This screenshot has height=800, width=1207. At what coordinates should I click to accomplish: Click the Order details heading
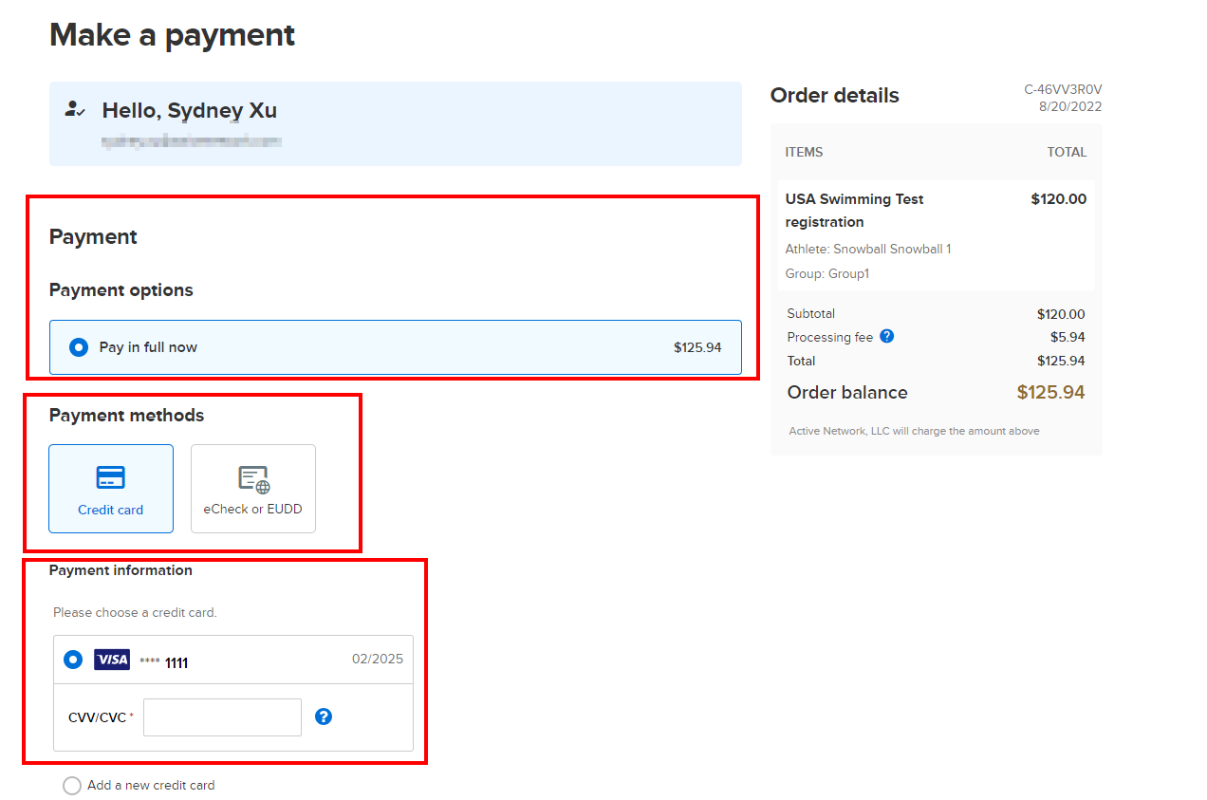(834, 96)
